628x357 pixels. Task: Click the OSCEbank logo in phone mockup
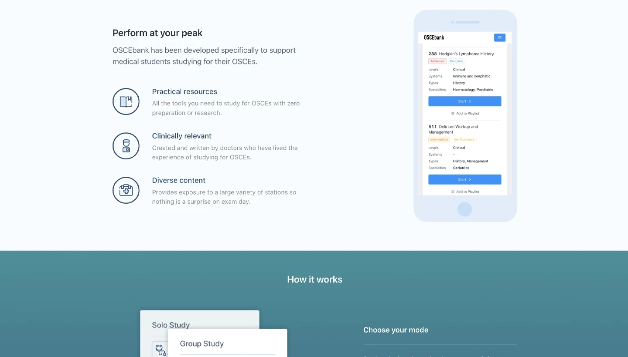pos(434,37)
